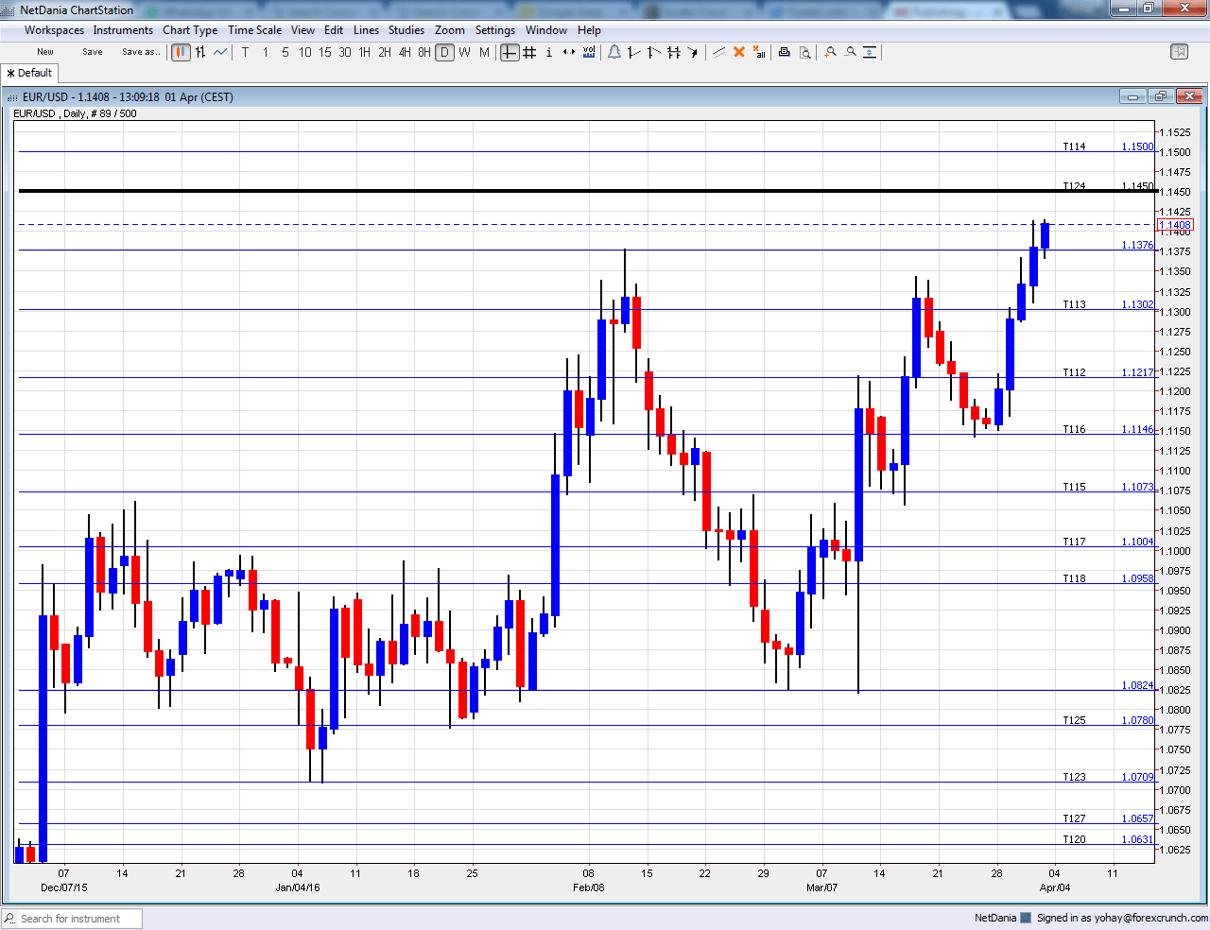Click the alert bell icon
Viewport: 1210px width, 930px height.
pyautogui.click(x=614, y=52)
